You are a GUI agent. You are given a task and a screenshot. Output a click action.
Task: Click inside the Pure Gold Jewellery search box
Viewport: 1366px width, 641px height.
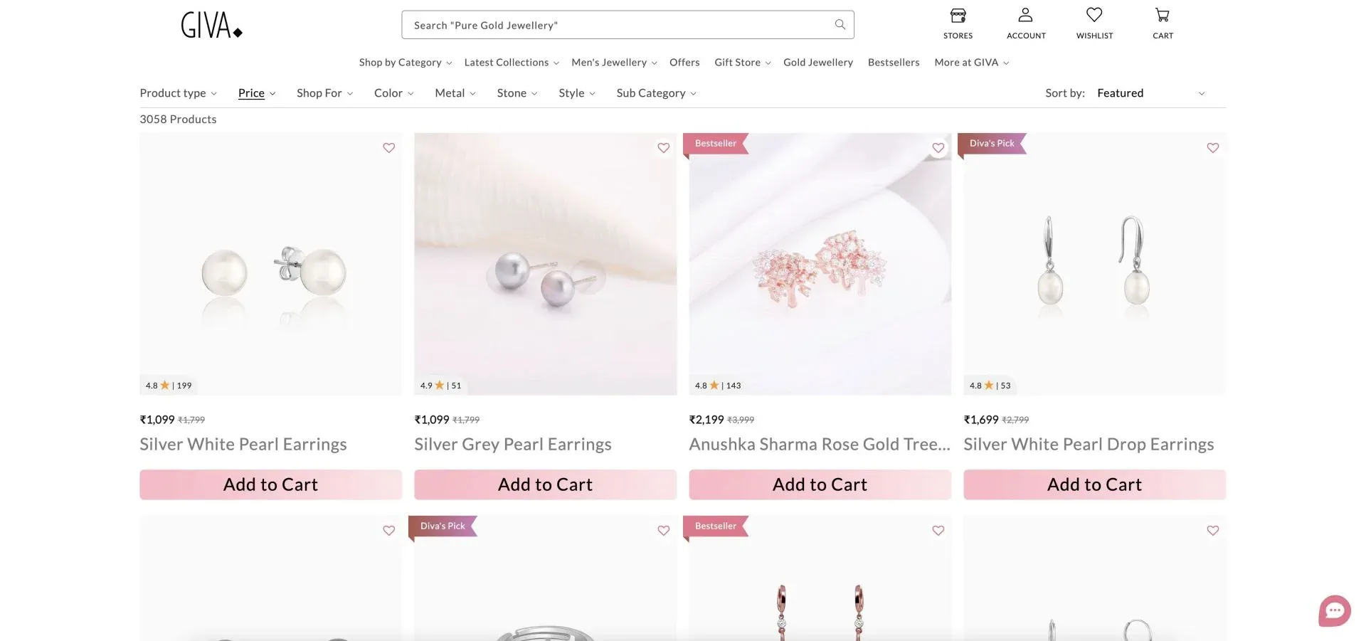[628, 25]
